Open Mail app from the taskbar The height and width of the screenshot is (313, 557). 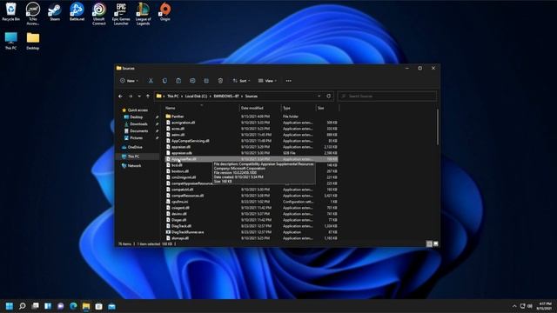pyautogui.click(x=111, y=306)
